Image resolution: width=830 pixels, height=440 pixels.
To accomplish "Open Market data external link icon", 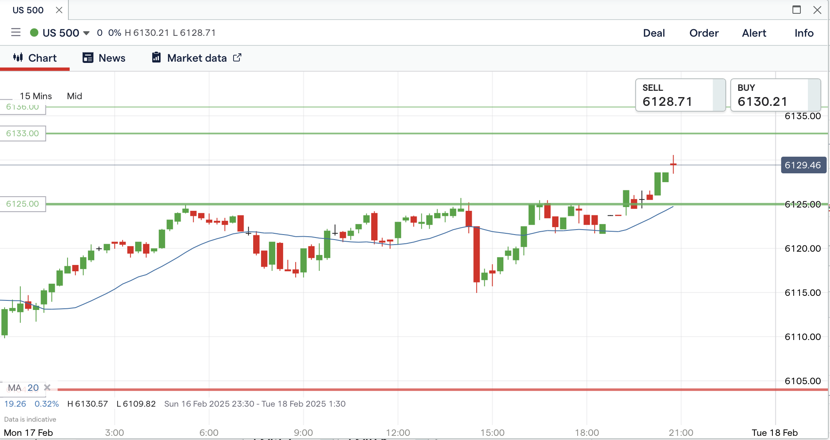I will [237, 57].
